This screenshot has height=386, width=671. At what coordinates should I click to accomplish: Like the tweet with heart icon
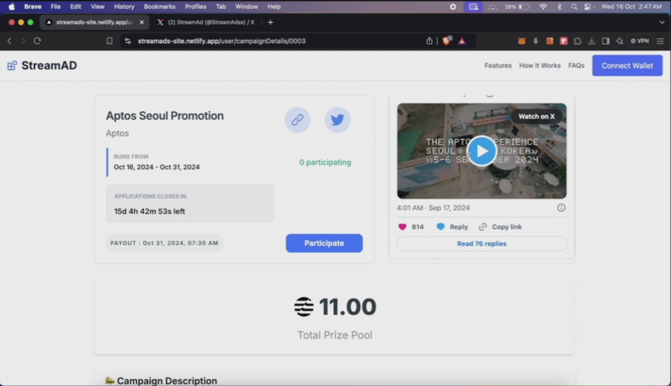click(x=402, y=227)
